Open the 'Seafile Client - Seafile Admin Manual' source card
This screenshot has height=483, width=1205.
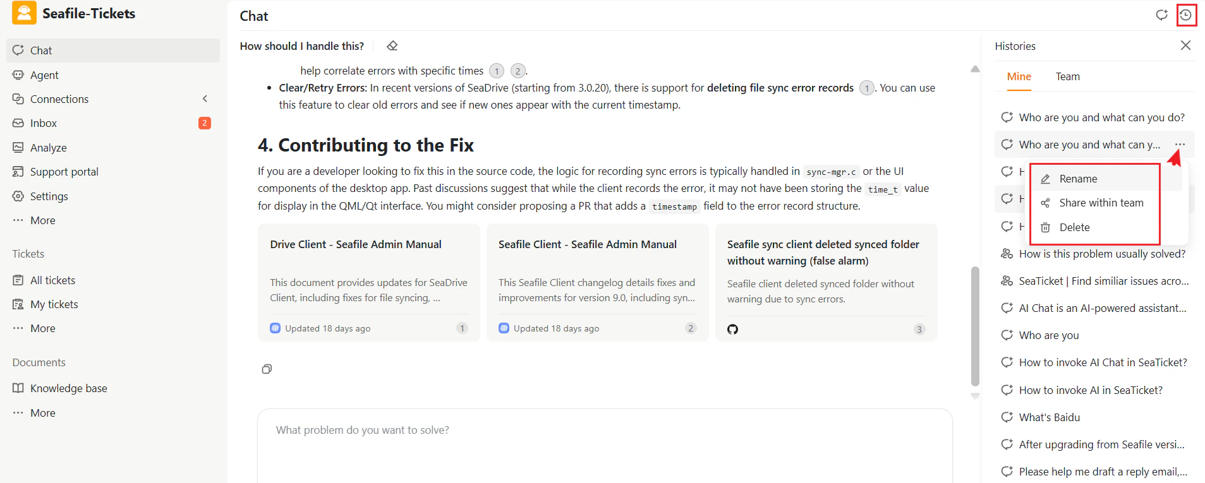click(598, 282)
